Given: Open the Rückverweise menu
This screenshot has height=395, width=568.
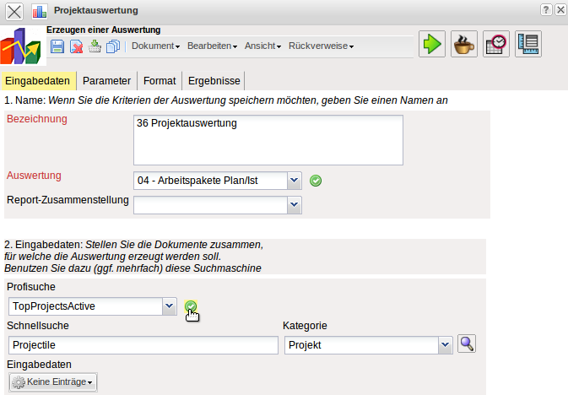Looking at the screenshot, I should tap(321, 46).
